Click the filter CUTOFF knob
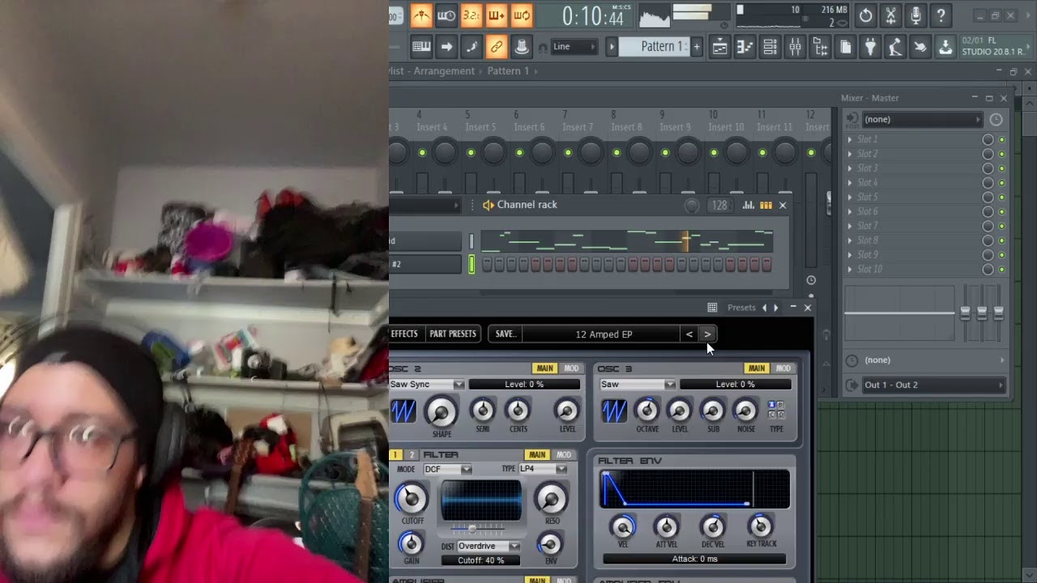Viewport: 1037px width, 583px height. tap(412, 498)
